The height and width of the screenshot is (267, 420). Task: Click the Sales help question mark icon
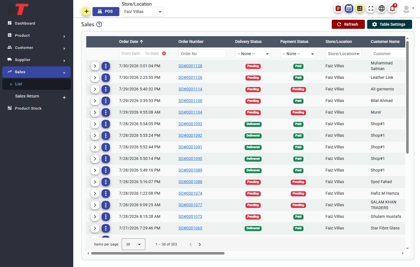tap(99, 24)
